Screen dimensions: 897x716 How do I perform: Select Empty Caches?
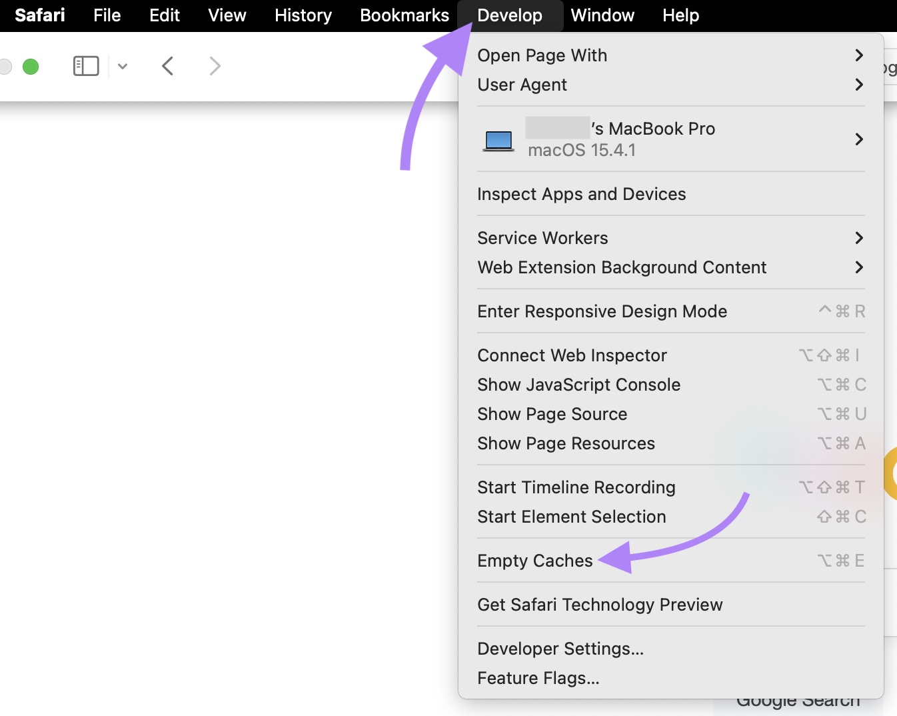pos(534,560)
